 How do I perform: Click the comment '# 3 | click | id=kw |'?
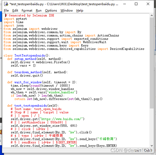coord(30,129)
